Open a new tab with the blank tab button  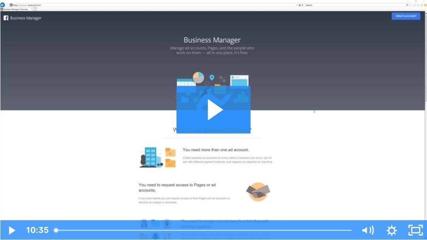pyautogui.click(x=35, y=9)
